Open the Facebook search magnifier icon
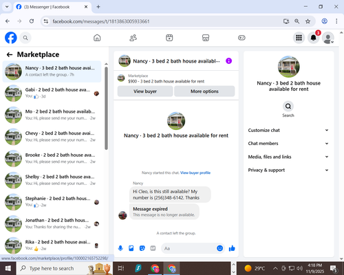 coord(25,38)
